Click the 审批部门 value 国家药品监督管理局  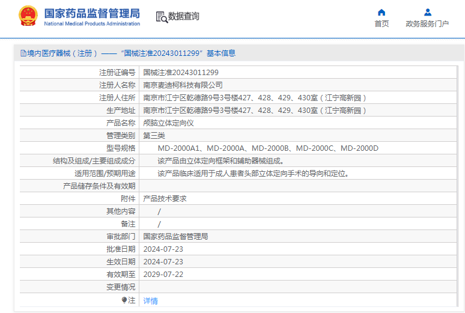[175, 237]
